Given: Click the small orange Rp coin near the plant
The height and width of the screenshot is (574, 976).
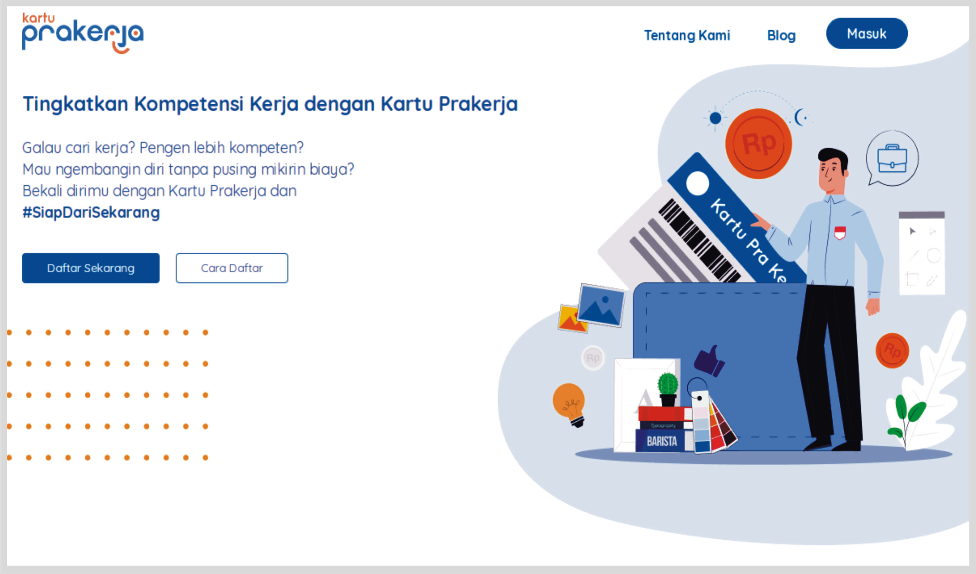Looking at the screenshot, I should point(892,350).
